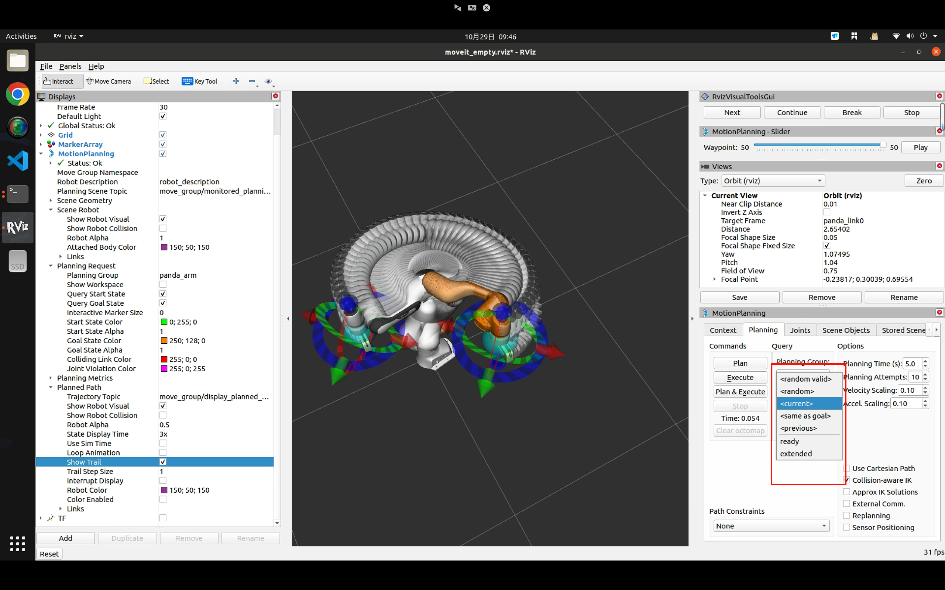The height and width of the screenshot is (590, 945).
Task: Open Visual Studio Code from dock
Action: [18, 160]
